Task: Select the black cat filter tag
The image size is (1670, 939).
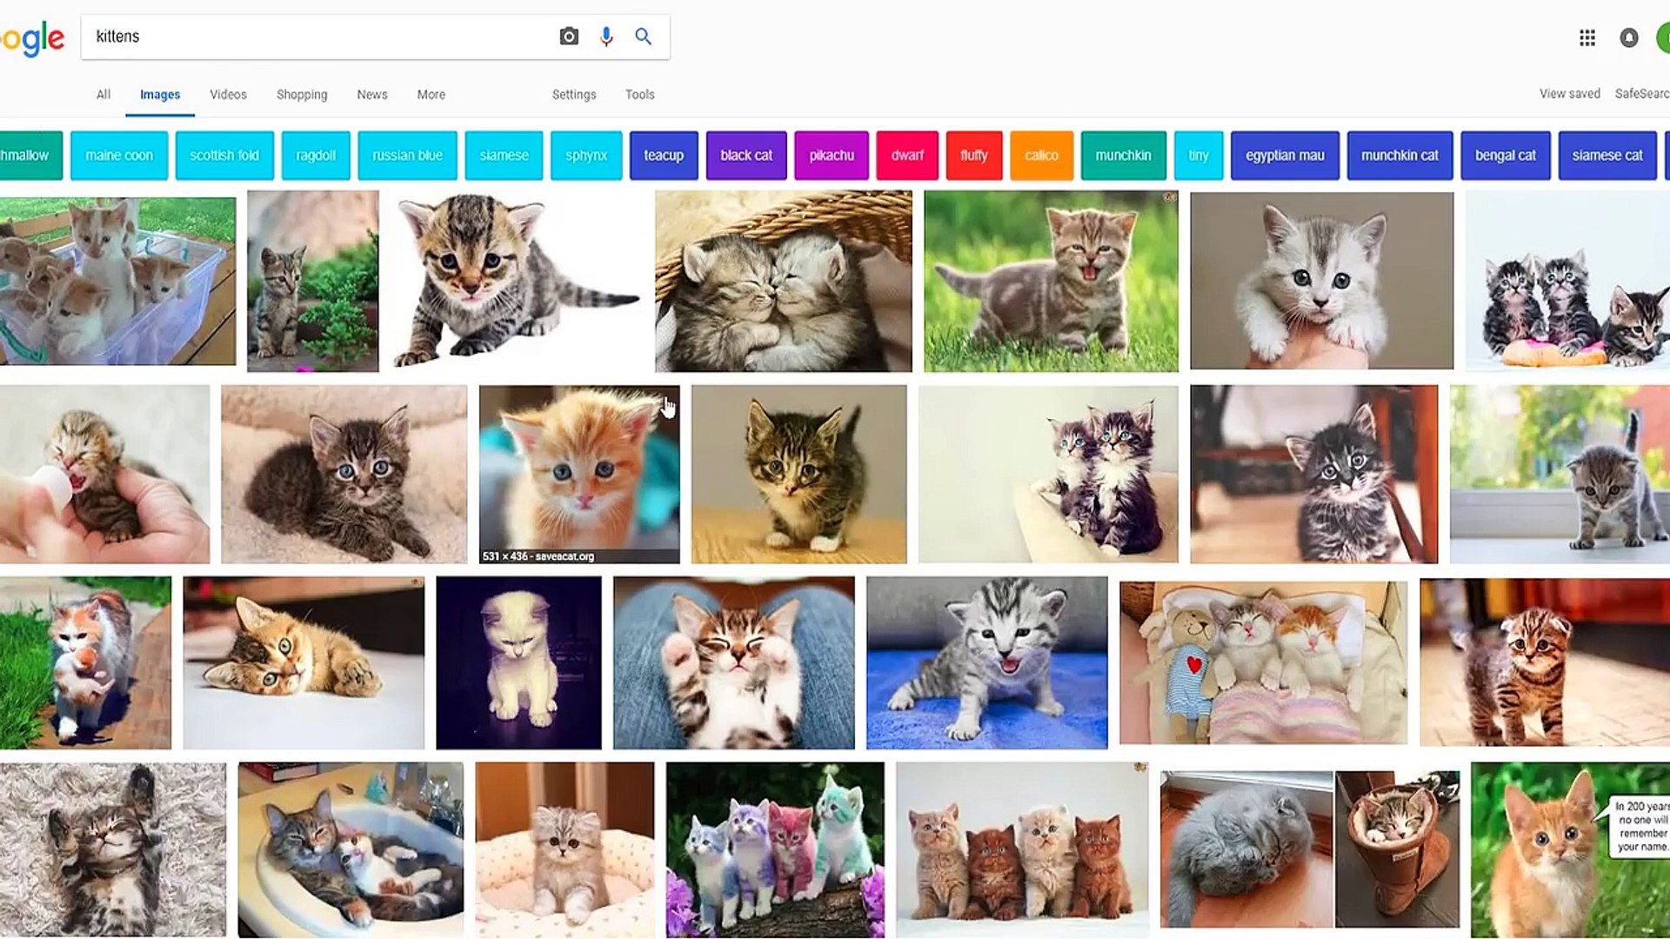Action: pyautogui.click(x=745, y=155)
